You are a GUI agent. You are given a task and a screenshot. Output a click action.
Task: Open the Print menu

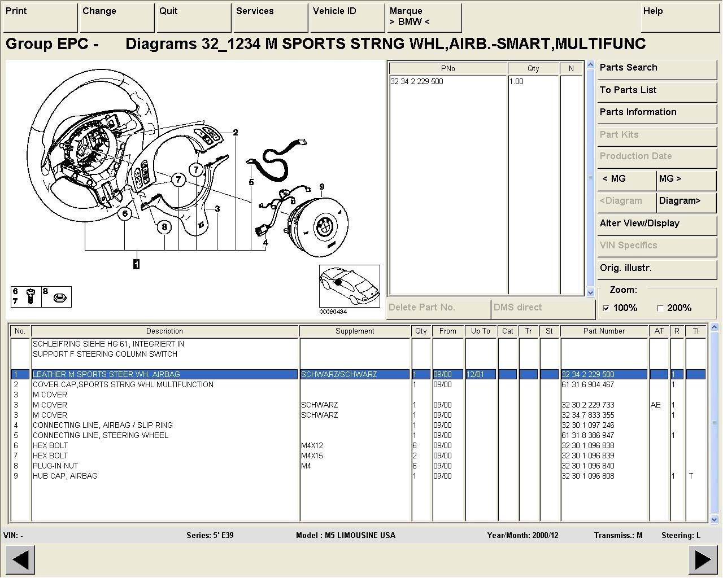(x=40, y=17)
